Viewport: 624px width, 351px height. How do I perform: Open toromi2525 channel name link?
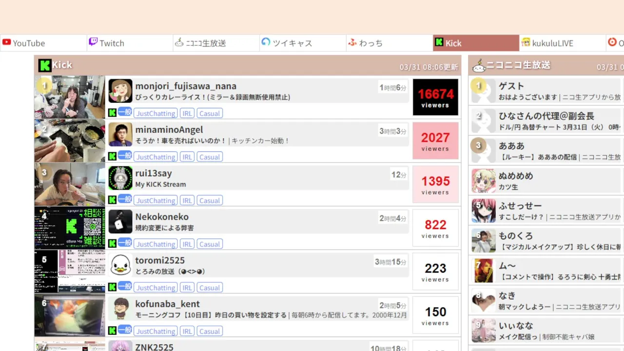[160, 260]
